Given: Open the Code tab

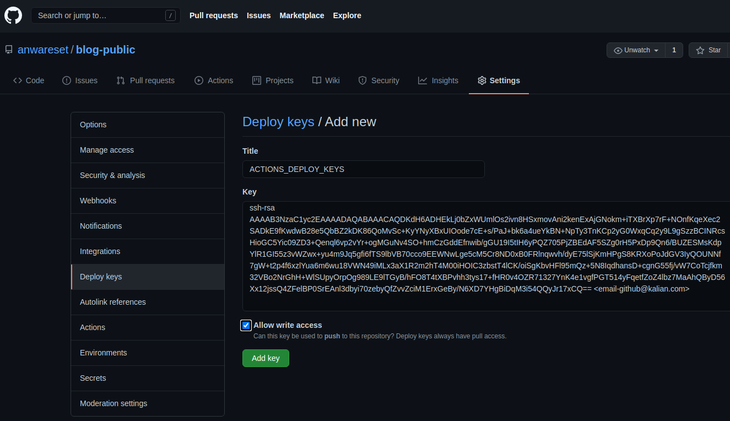Looking at the screenshot, I should coord(29,80).
